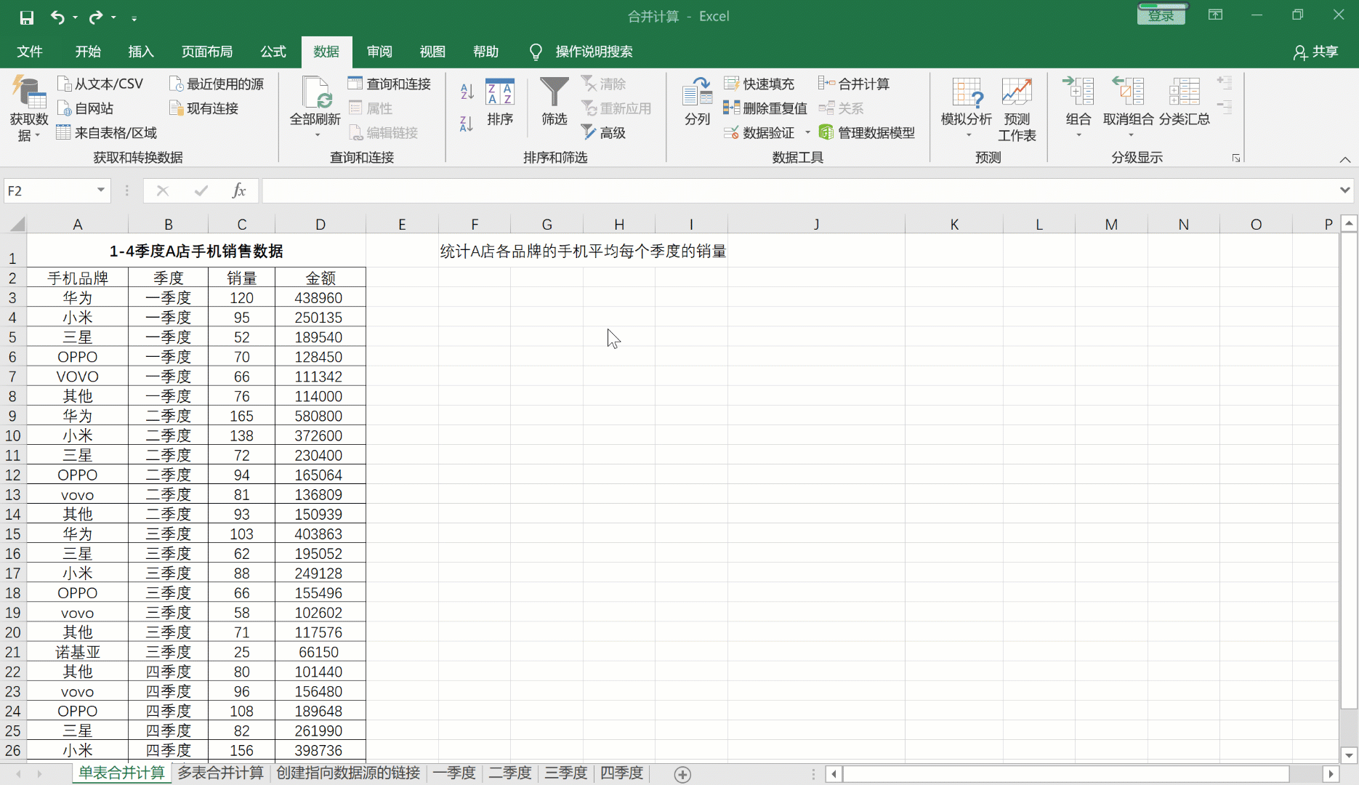Image resolution: width=1359 pixels, height=785 pixels.
Task: Open the Sort (排序) dialog
Action: (x=500, y=101)
